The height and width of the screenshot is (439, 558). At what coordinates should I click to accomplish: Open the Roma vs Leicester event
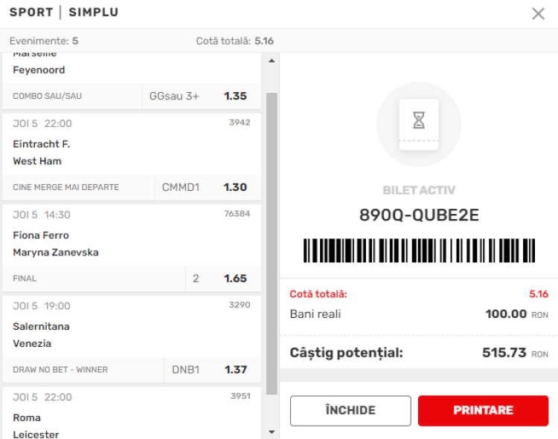click(132, 414)
